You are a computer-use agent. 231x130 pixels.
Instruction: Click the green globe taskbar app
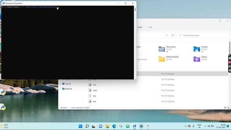click(x=128, y=126)
